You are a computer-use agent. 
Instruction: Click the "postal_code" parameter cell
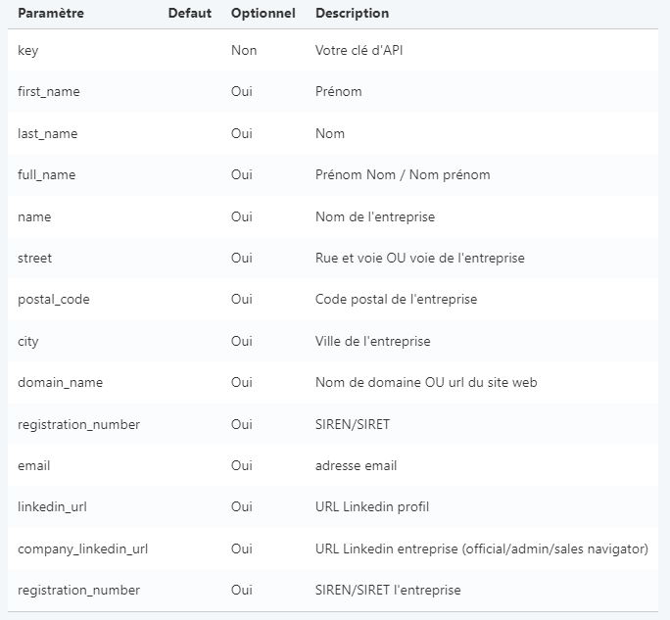(53, 300)
